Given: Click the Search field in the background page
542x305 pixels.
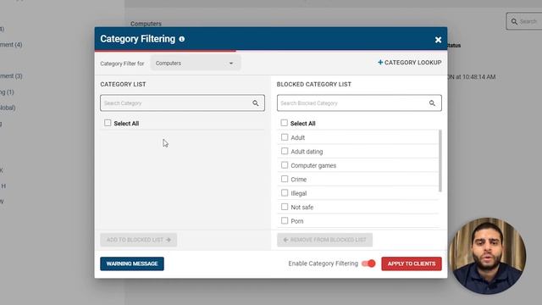Looking at the screenshot, I should 524,21.
